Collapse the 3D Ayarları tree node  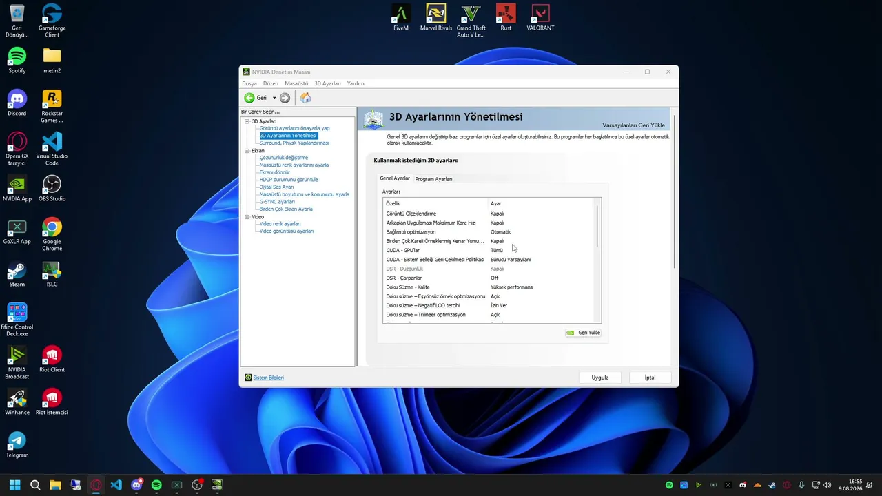pos(247,121)
